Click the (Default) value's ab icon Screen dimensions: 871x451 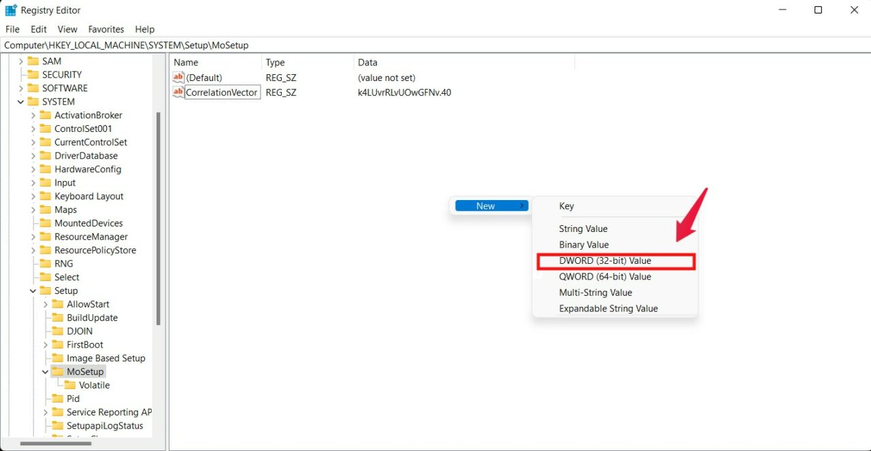pyautogui.click(x=178, y=78)
